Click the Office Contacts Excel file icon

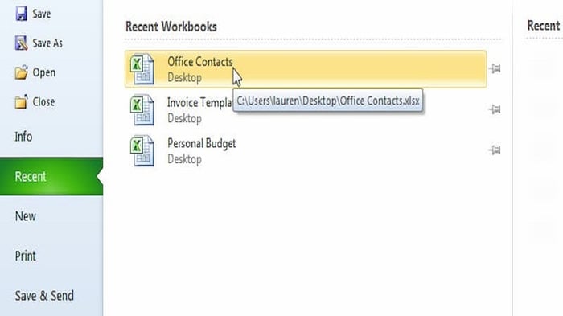point(142,69)
